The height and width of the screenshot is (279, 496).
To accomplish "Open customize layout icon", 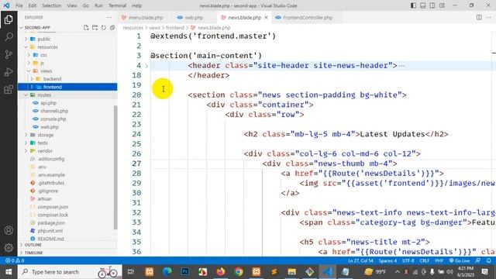I will click(442, 5).
